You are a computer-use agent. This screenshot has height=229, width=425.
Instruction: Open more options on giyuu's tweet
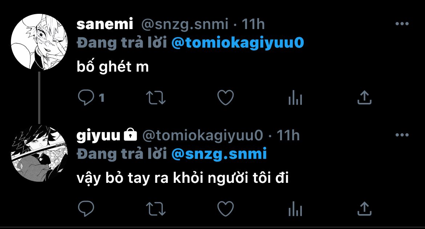click(x=402, y=135)
